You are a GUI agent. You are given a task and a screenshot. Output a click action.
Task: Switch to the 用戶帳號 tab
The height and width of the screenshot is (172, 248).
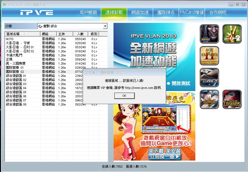[88, 13]
